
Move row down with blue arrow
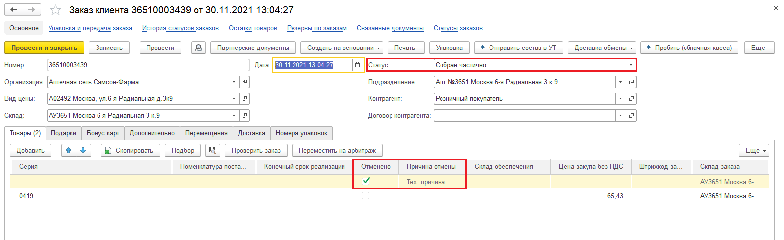tap(83, 150)
